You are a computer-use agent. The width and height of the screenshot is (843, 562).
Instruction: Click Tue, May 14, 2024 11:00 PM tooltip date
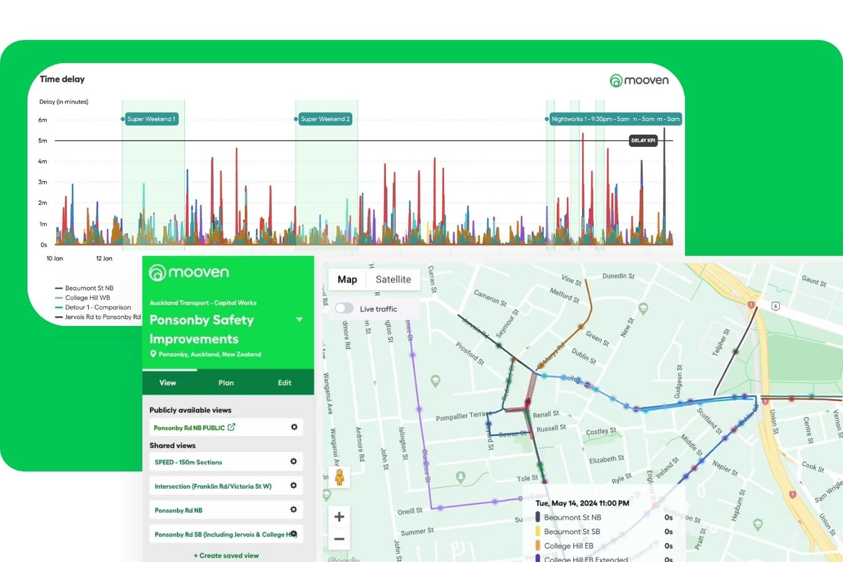pyautogui.click(x=582, y=503)
